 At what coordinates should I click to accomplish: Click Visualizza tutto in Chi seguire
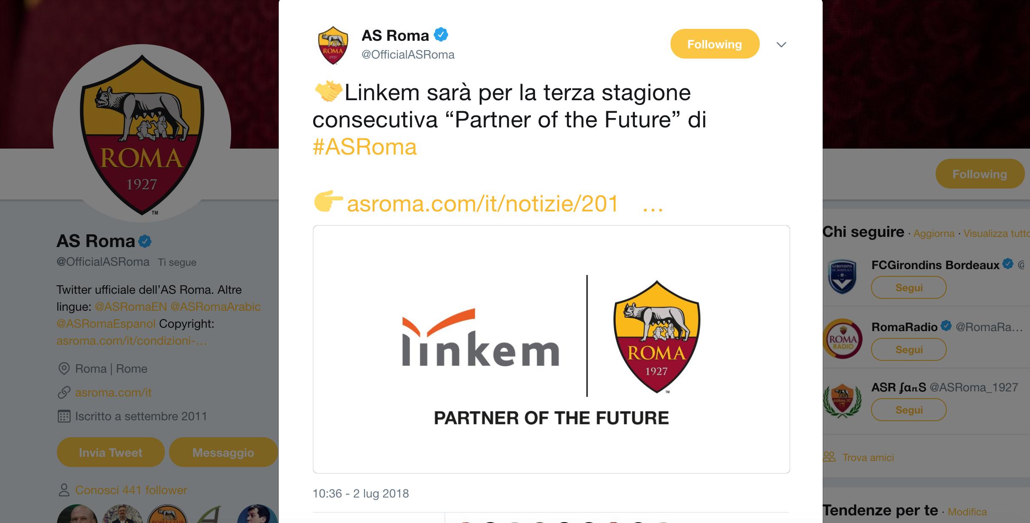pos(996,233)
